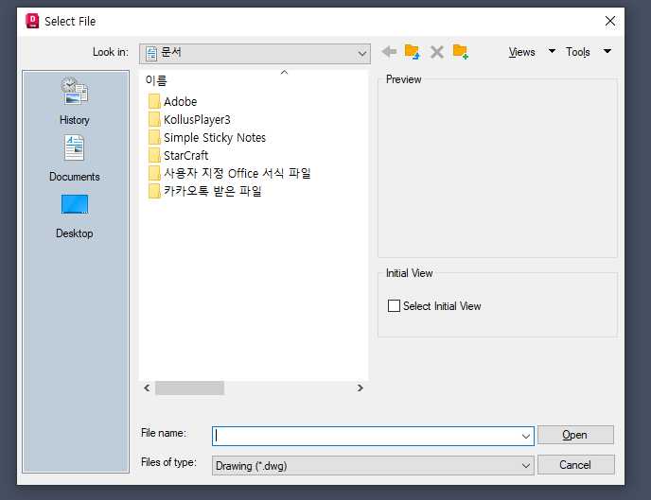Expand the File name history dropdown arrow

point(525,436)
